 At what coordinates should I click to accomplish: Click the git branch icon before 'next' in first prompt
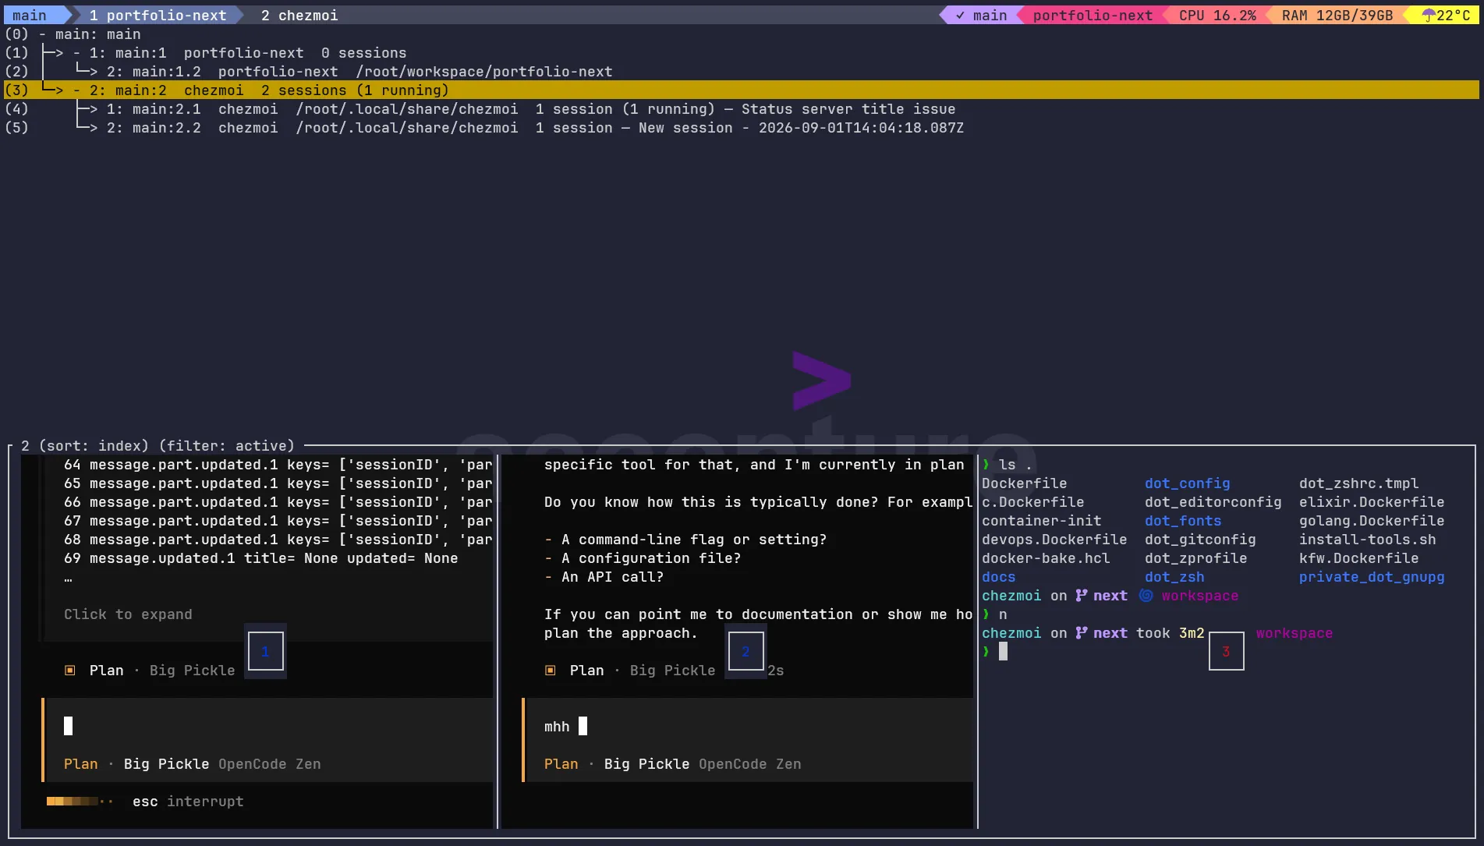(1081, 596)
